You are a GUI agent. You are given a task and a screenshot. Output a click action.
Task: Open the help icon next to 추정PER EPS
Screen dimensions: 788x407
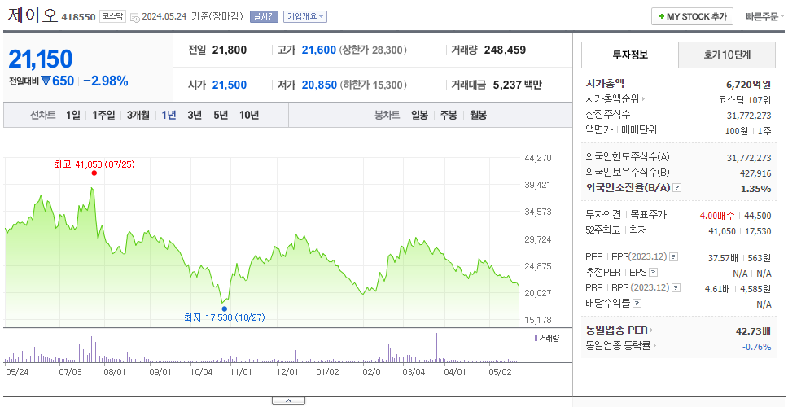(654, 273)
